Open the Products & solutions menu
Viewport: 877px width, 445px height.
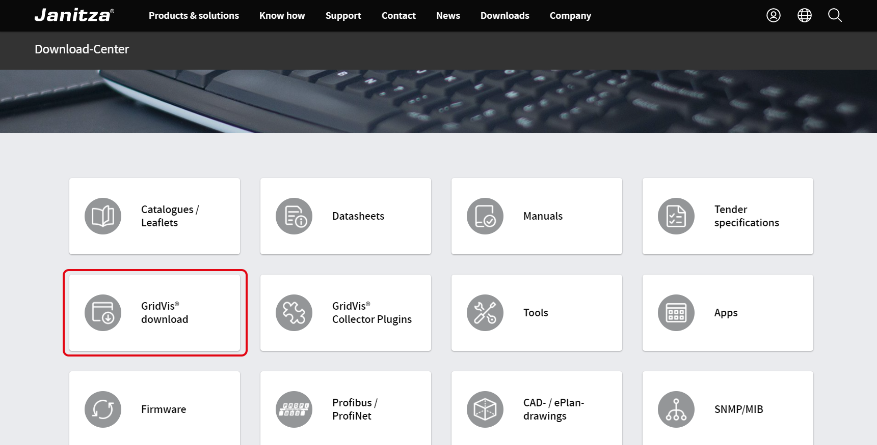click(194, 16)
